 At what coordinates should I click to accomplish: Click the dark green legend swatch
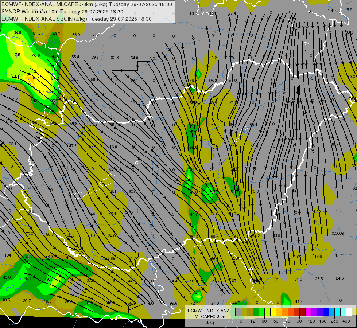tap(256, 312)
